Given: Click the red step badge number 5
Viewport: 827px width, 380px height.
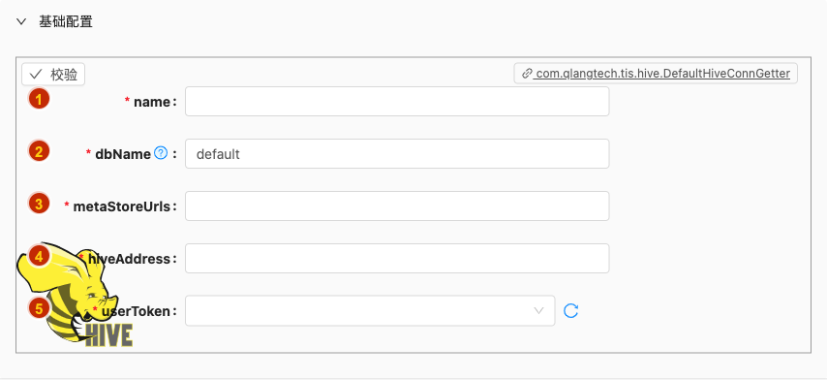Looking at the screenshot, I should [x=39, y=308].
